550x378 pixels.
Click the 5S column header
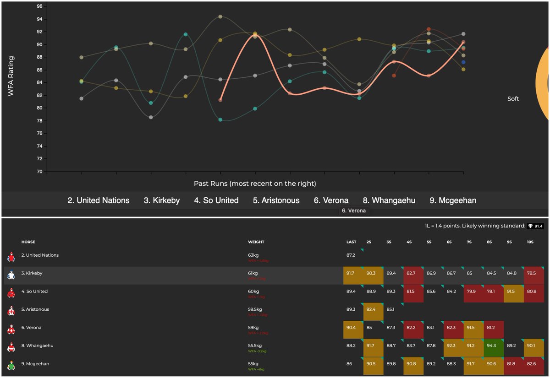(429, 242)
